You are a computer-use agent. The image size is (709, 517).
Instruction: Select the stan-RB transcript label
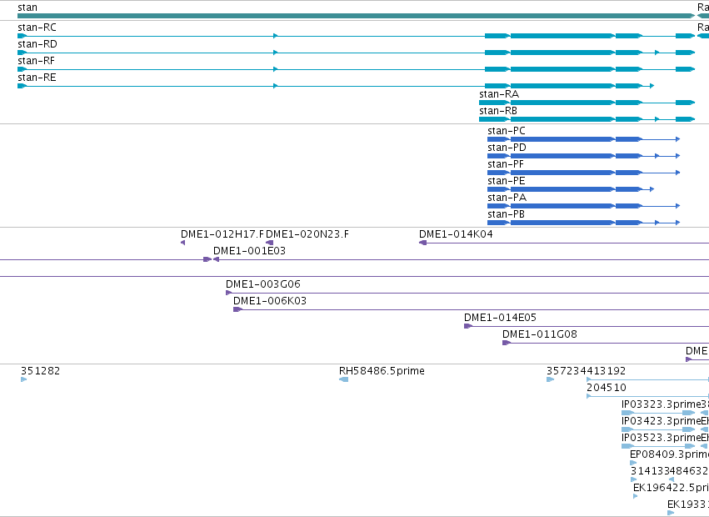coord(498,111)
